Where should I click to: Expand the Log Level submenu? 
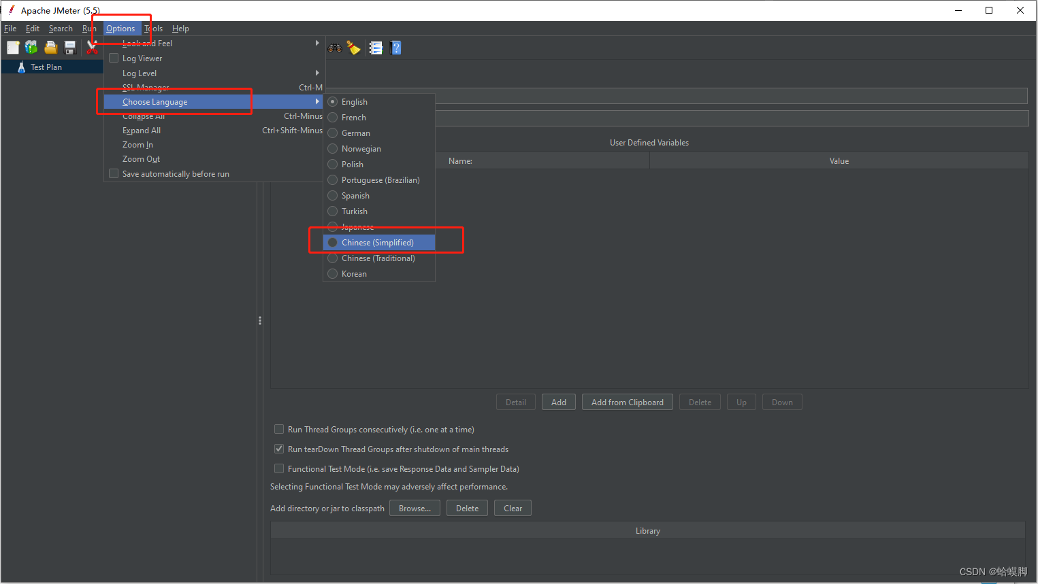pyautogui.click(x=214, y=73)
